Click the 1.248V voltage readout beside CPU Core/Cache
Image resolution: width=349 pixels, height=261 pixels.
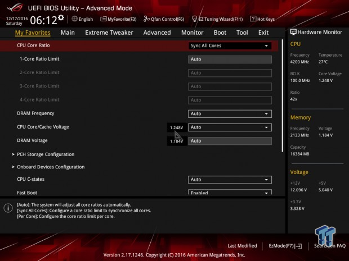pyautogui.click(x=177, y=127)
